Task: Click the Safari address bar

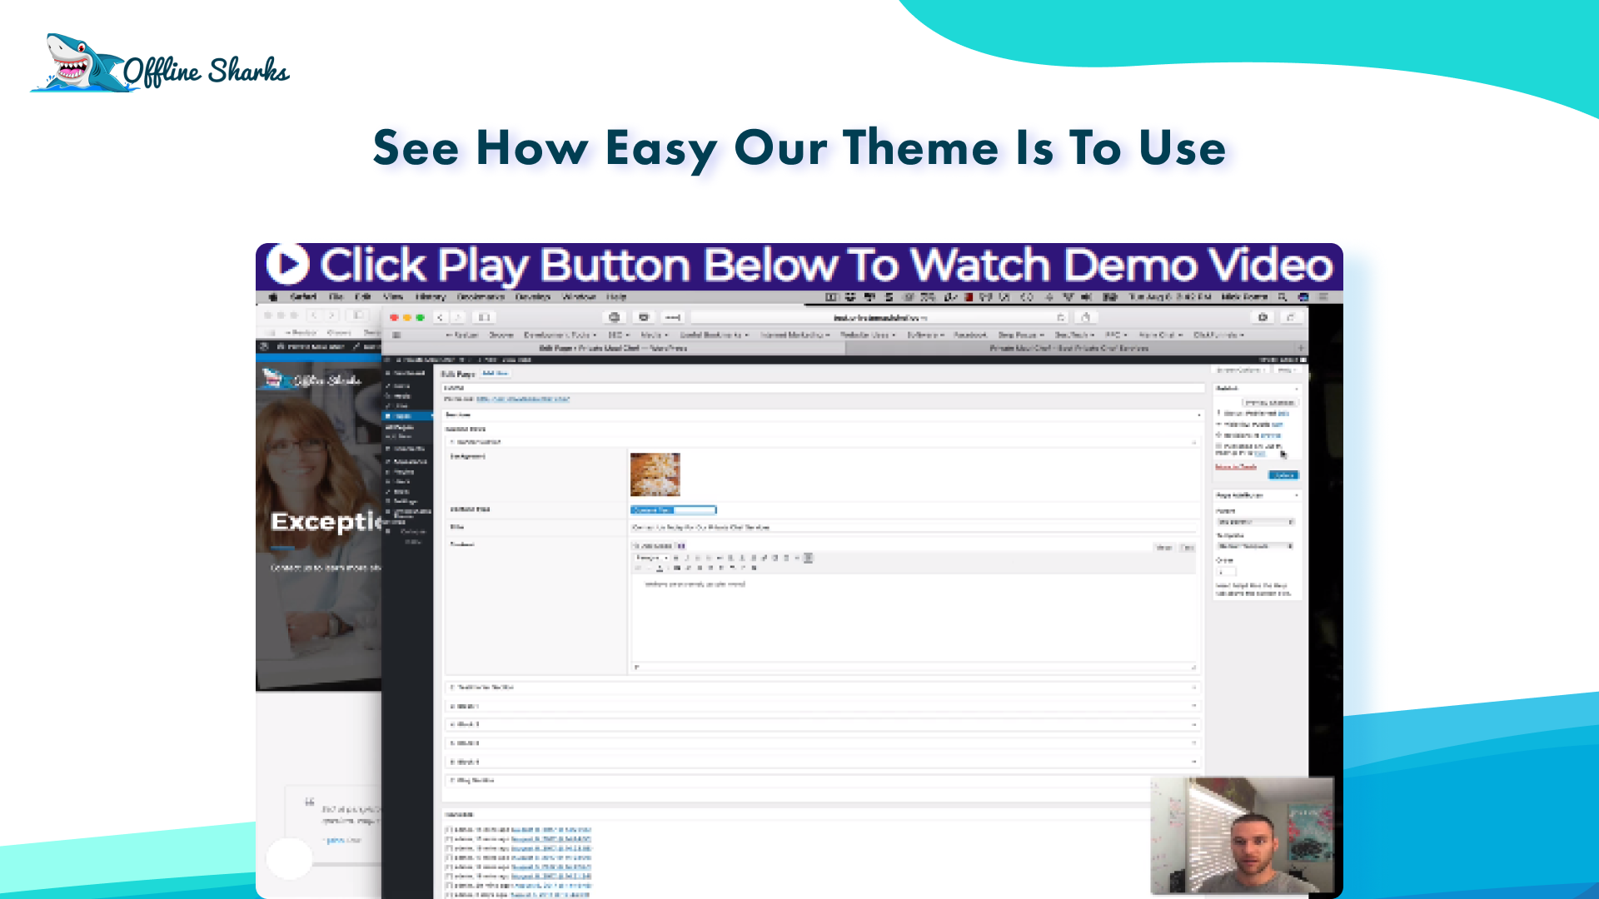Action: coord(879,317)
